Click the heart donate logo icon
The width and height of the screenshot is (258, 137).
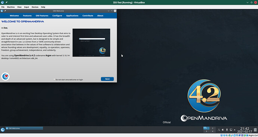click(6, 77)
